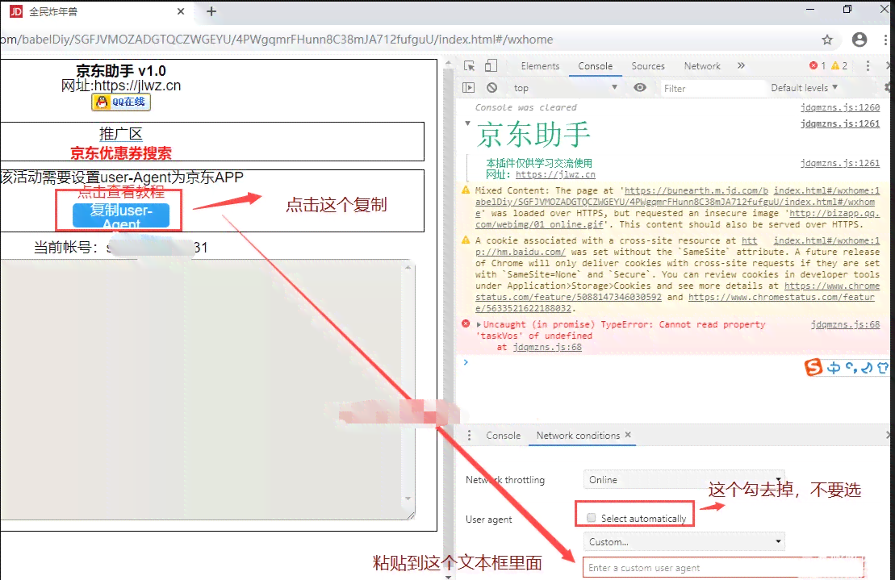Open the Default levels dropdown
Image resolution: width=895 pixels, height=580 pixels.
(805, 88)
